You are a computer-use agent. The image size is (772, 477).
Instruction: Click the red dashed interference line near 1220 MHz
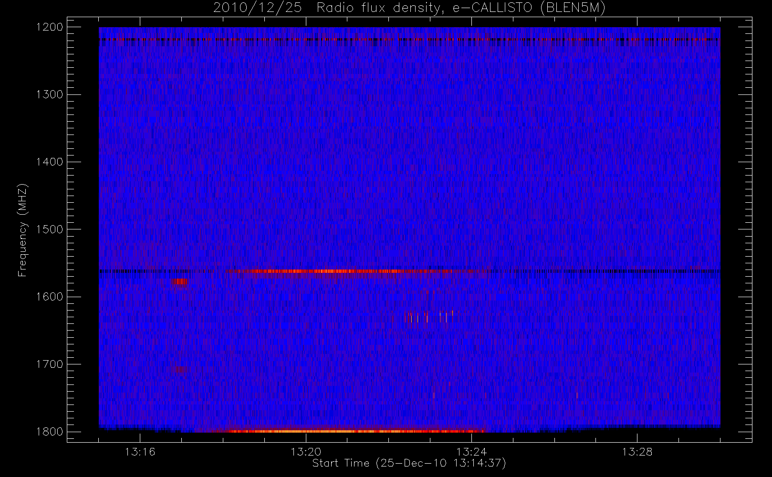pyautogui.click(x=409, y=40)
